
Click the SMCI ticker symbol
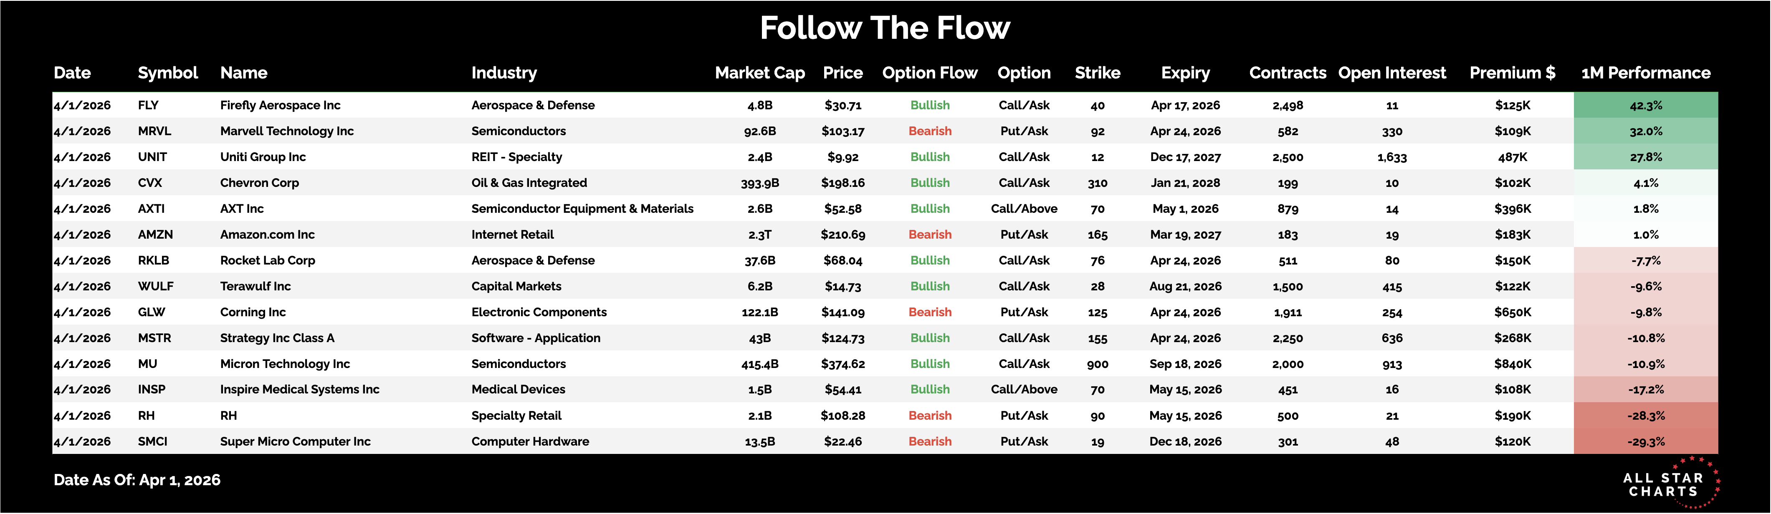[153, 441]
